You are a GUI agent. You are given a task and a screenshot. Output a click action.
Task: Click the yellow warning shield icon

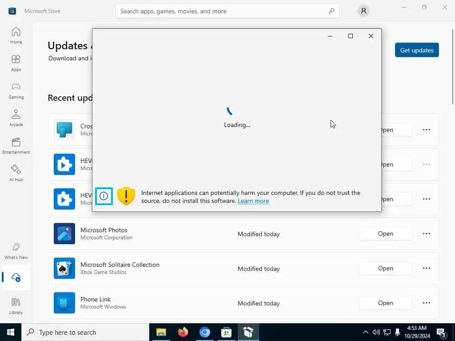point(126,196)
